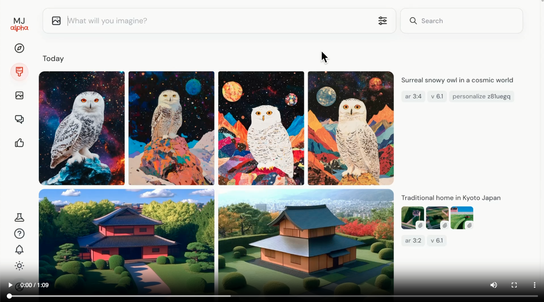
Task: Click the video progress bar
Action: point(272,296)
